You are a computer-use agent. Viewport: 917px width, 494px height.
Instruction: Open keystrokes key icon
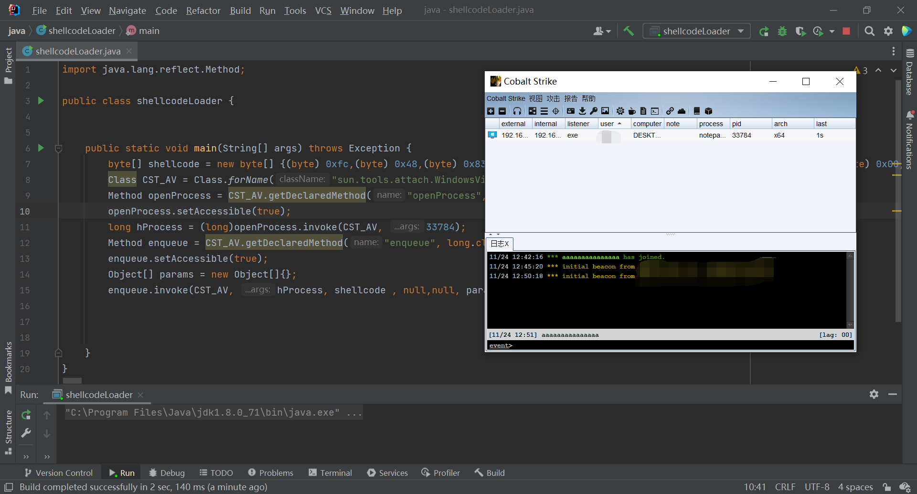pos(594,111)
